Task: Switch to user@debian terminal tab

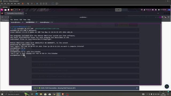Action: pos(30,22)
